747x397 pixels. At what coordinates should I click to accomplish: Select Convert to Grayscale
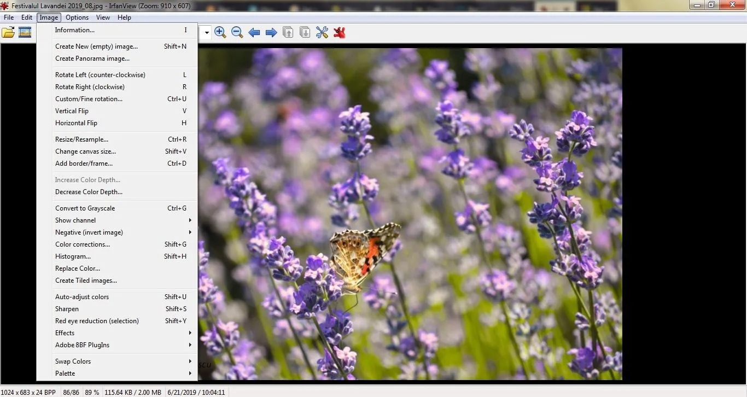pyautogui.click(x=85, y=208)
